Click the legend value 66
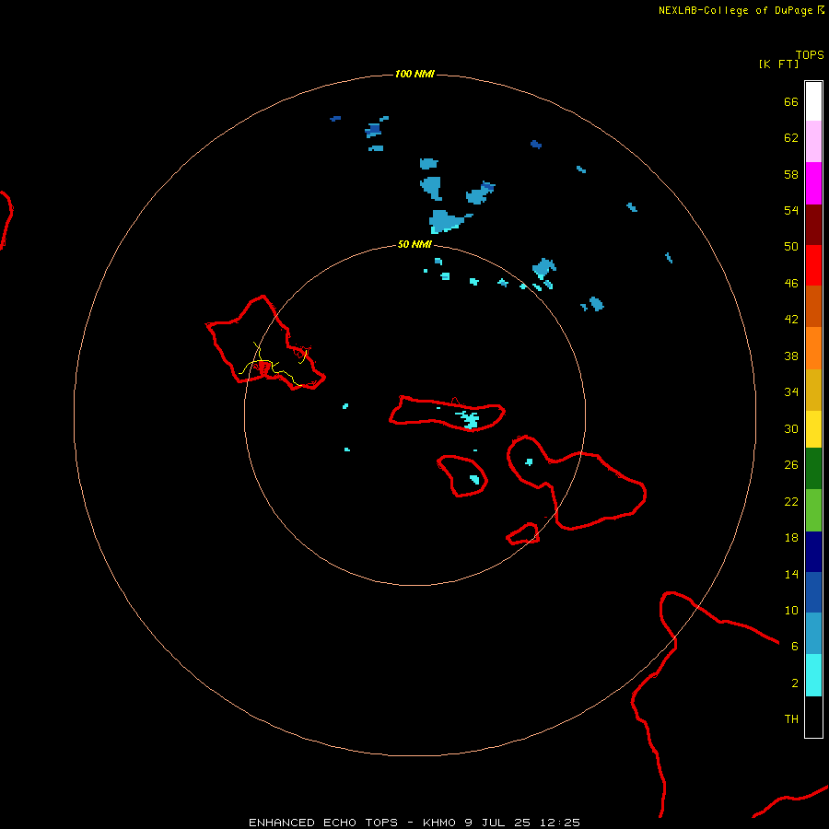The width and height of the screenshot is (829, 829). pyautogui.click(x=791, y=101)
